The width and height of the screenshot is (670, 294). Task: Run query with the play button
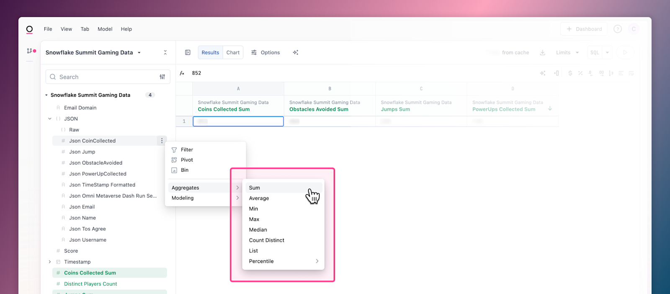[625, 52]
